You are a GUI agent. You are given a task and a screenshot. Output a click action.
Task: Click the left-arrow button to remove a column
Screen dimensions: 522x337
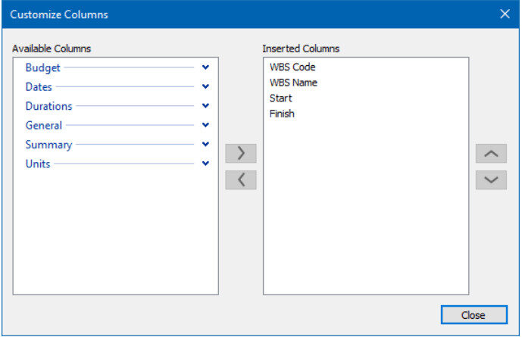(x=241, y=180)
